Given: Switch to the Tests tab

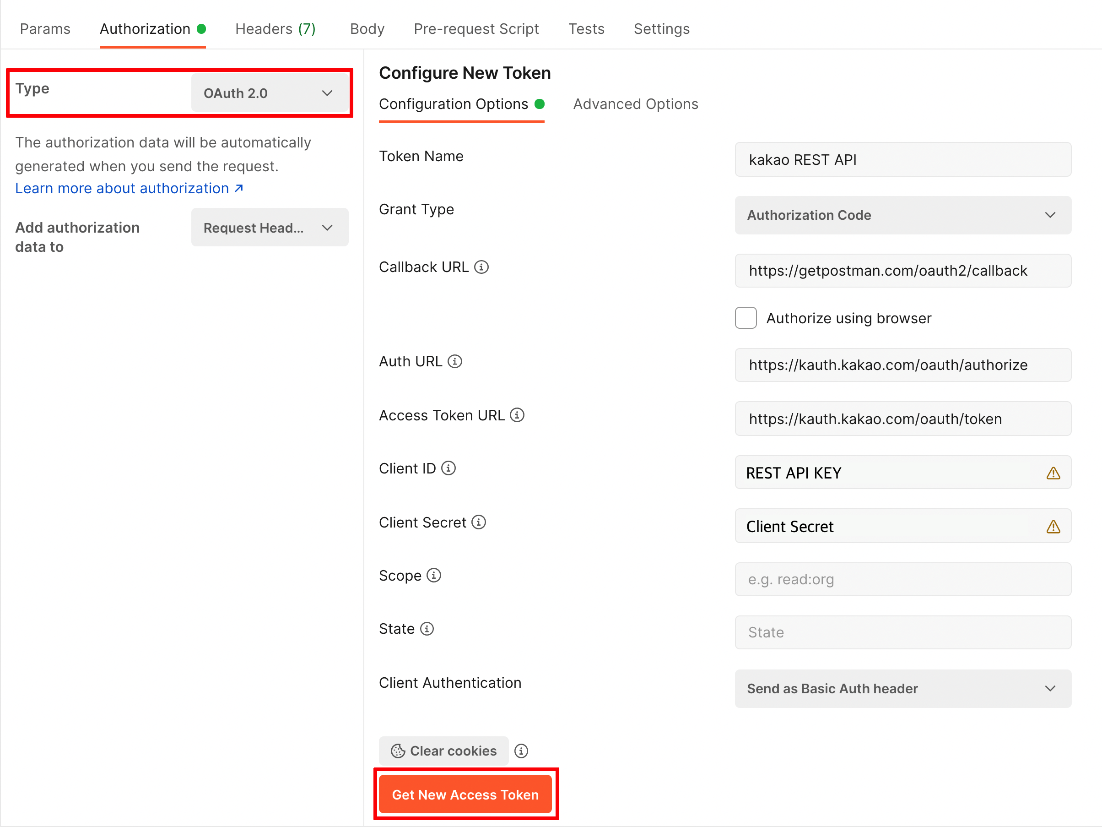Looking at the screenshot, I should tap(586, 29).
